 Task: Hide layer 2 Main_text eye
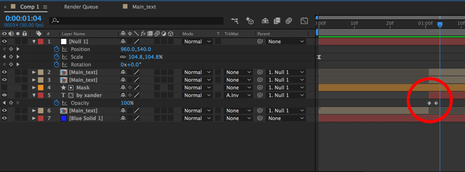click(4, 72)
